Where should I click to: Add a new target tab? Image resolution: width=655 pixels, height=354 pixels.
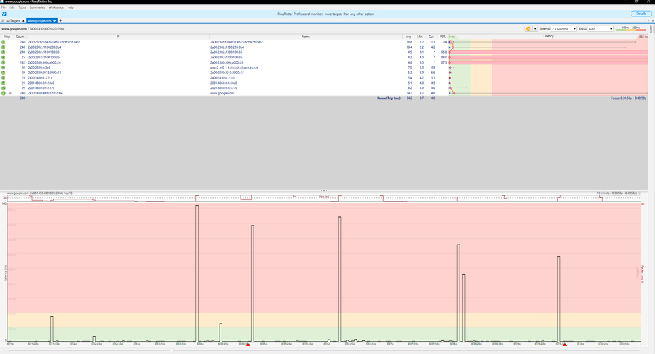pos(60,21)
